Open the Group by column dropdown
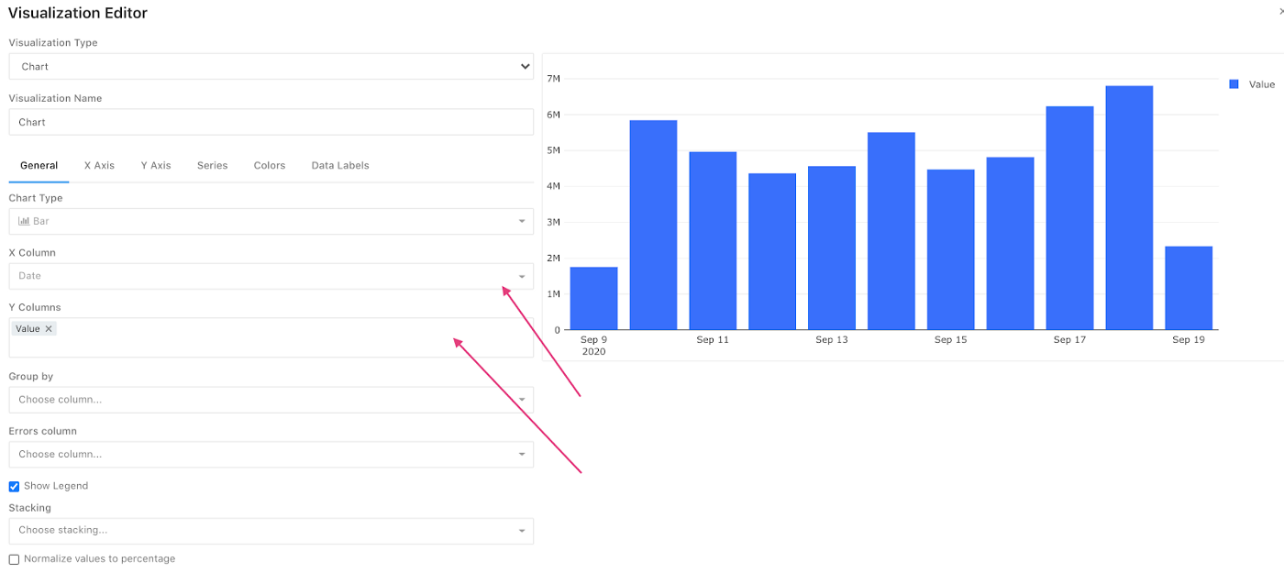Screen dimensions: 1284x584 click(271, 400)
